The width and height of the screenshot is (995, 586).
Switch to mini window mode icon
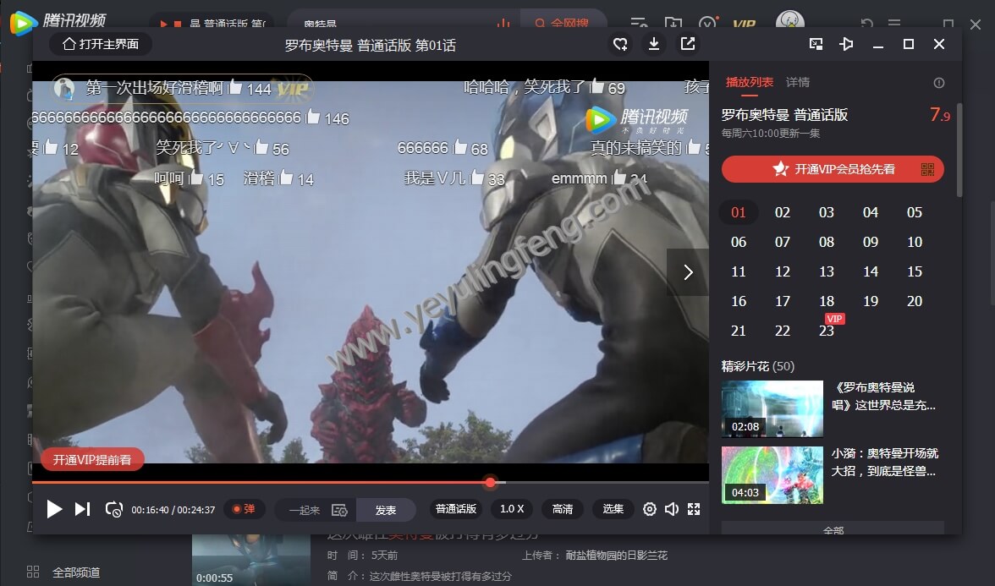click(x=816, y=44)
